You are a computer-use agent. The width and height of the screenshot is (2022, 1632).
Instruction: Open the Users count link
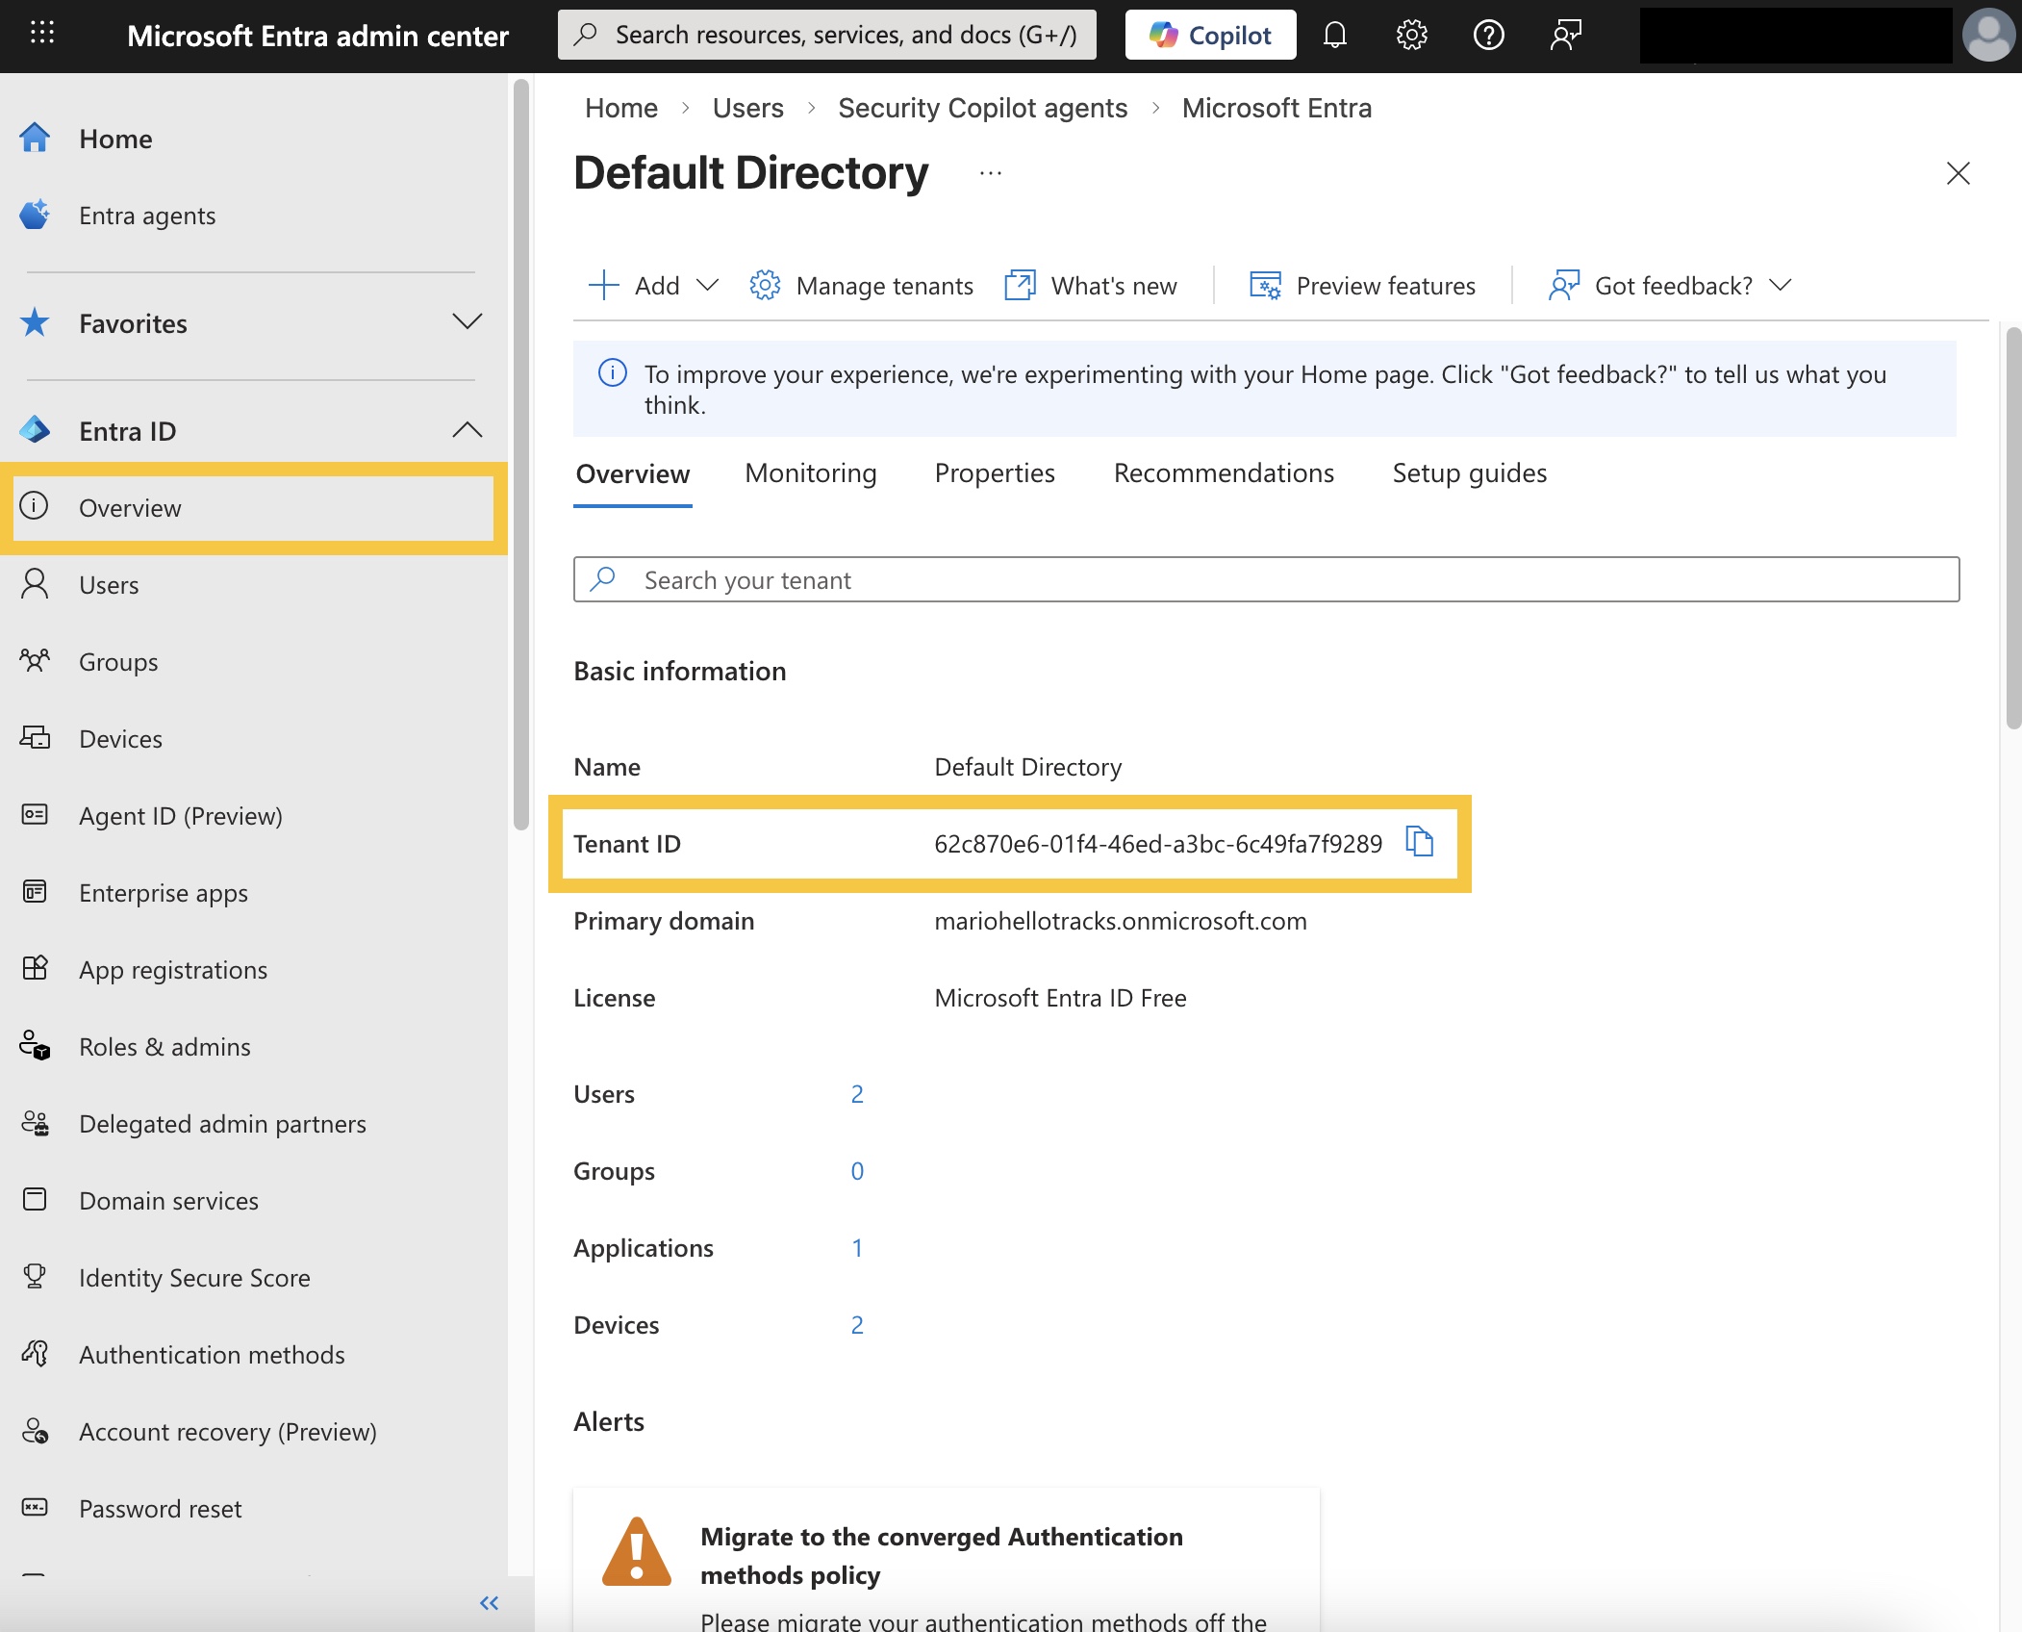(x=856, y=1094)
